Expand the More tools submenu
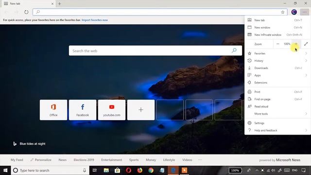The image size is (311, 175). pyautogui.click(x=277, y=114)
